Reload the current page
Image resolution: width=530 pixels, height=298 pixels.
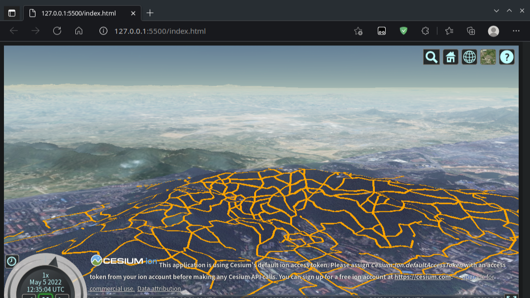coord(57,31)
